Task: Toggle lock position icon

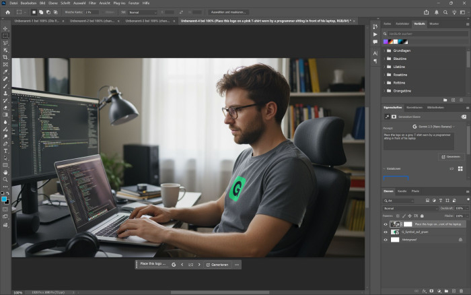Action: click(x=410, y=216)
